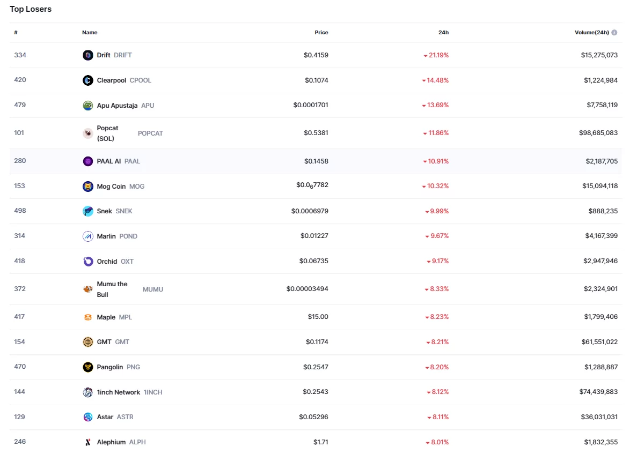Open the Pangolin PNG coin link

coord(109,367)
